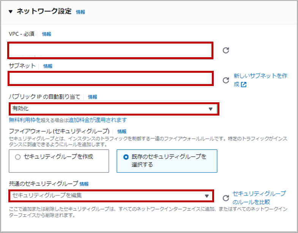Click the ファイアウォール (セキュリティグループ) label
Screen dimensions: 298x233
59,131
